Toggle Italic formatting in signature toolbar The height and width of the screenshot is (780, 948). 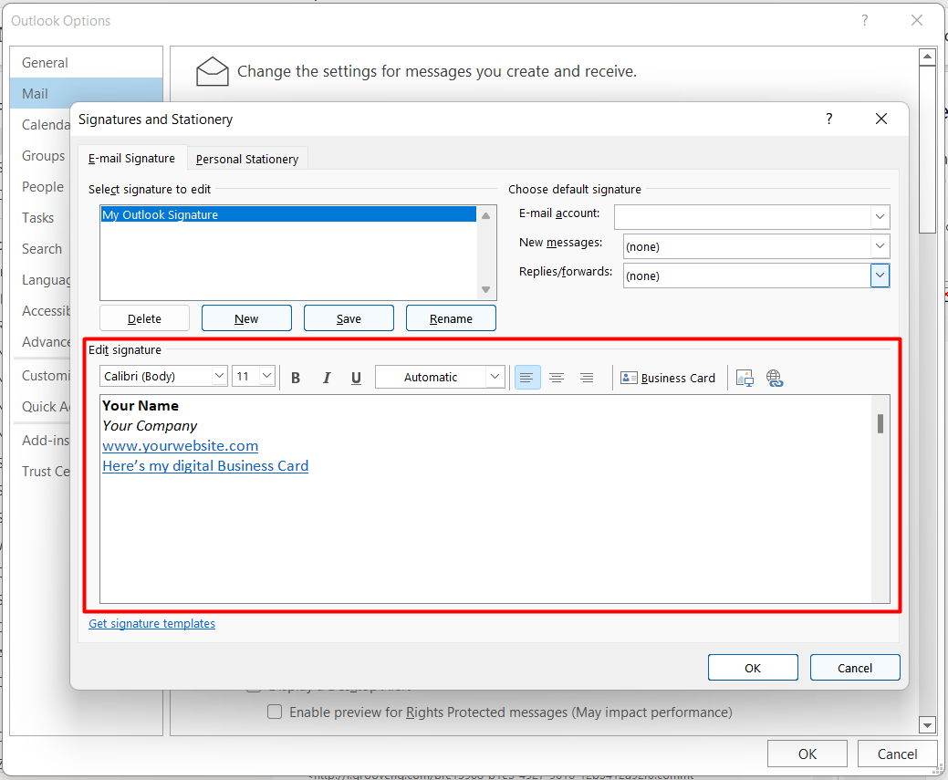(326, 378)
